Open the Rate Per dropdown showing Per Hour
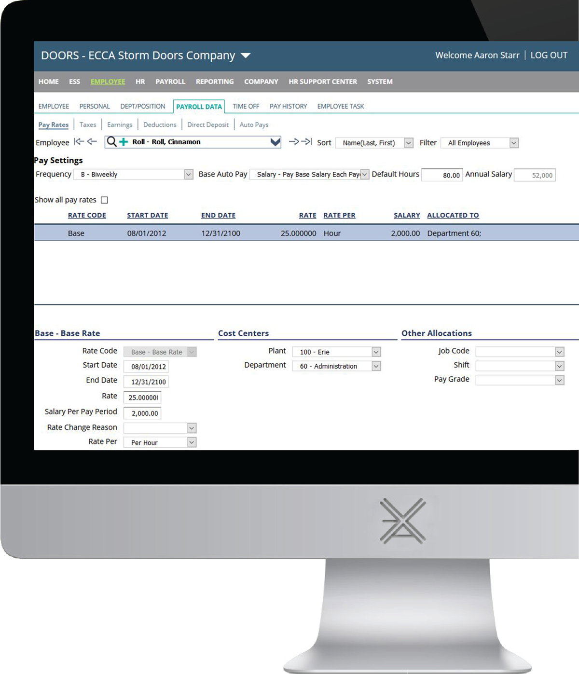Image resolution: width=579 pixels, height=674 pixels. tap(191, 442)
